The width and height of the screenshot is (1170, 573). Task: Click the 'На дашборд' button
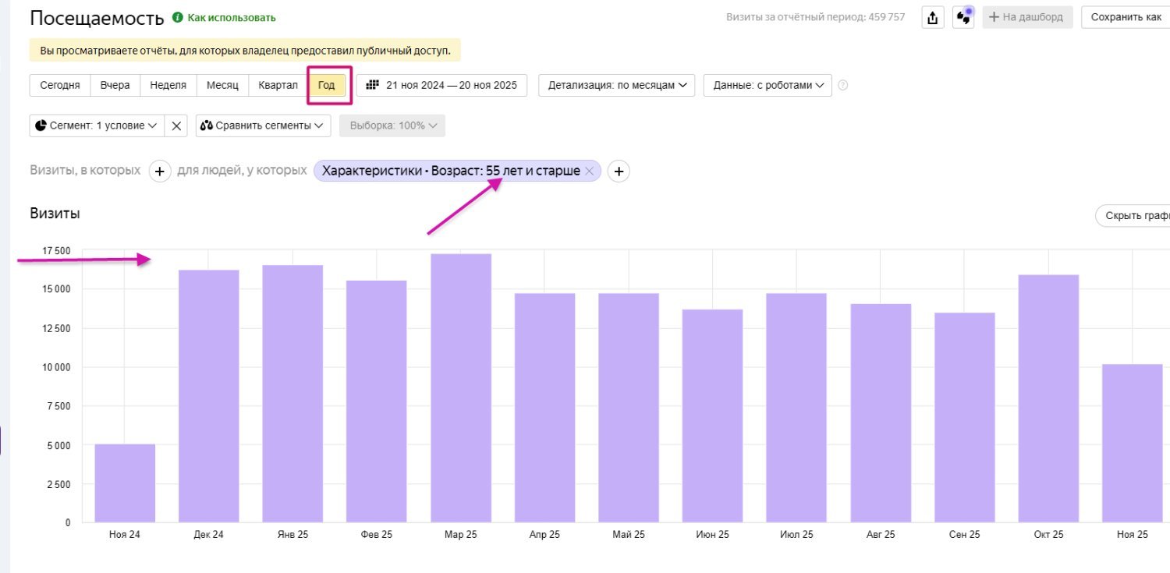click(x=1027, y=17)
